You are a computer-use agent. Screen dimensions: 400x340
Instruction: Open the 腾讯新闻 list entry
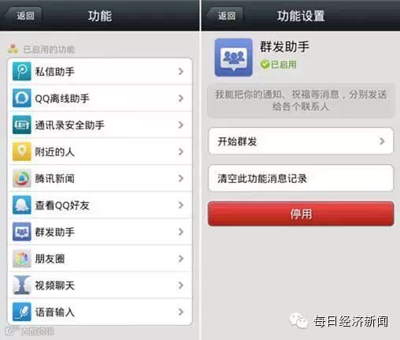(x=100, y=178)
